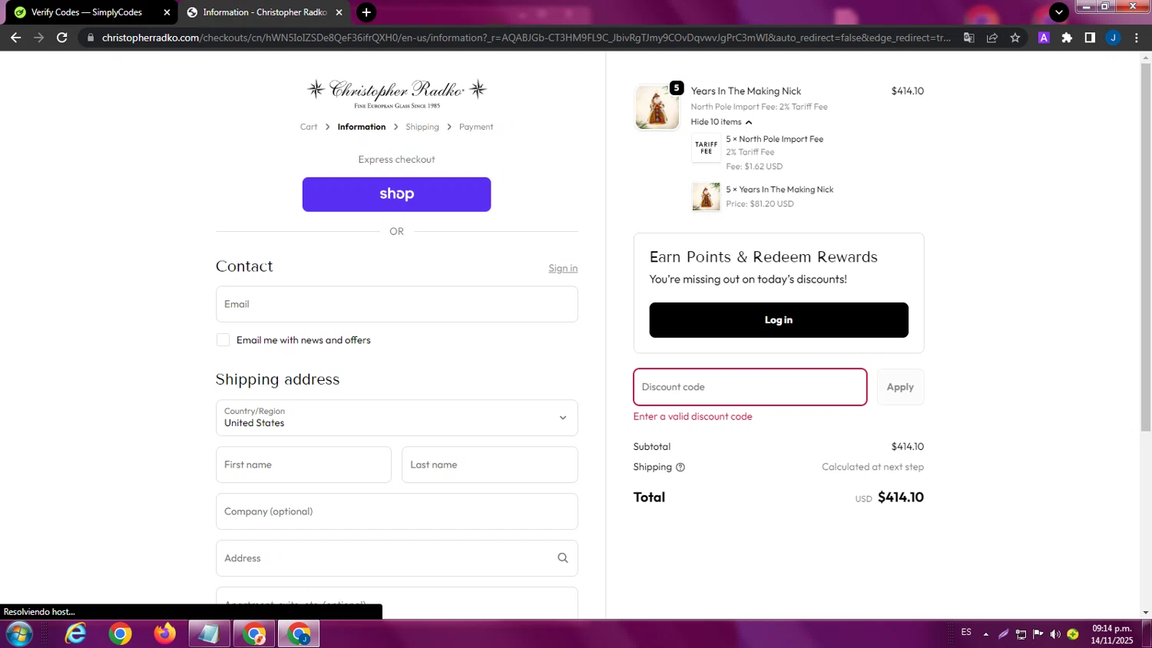Go to the Cart breadcrumb

309,127
